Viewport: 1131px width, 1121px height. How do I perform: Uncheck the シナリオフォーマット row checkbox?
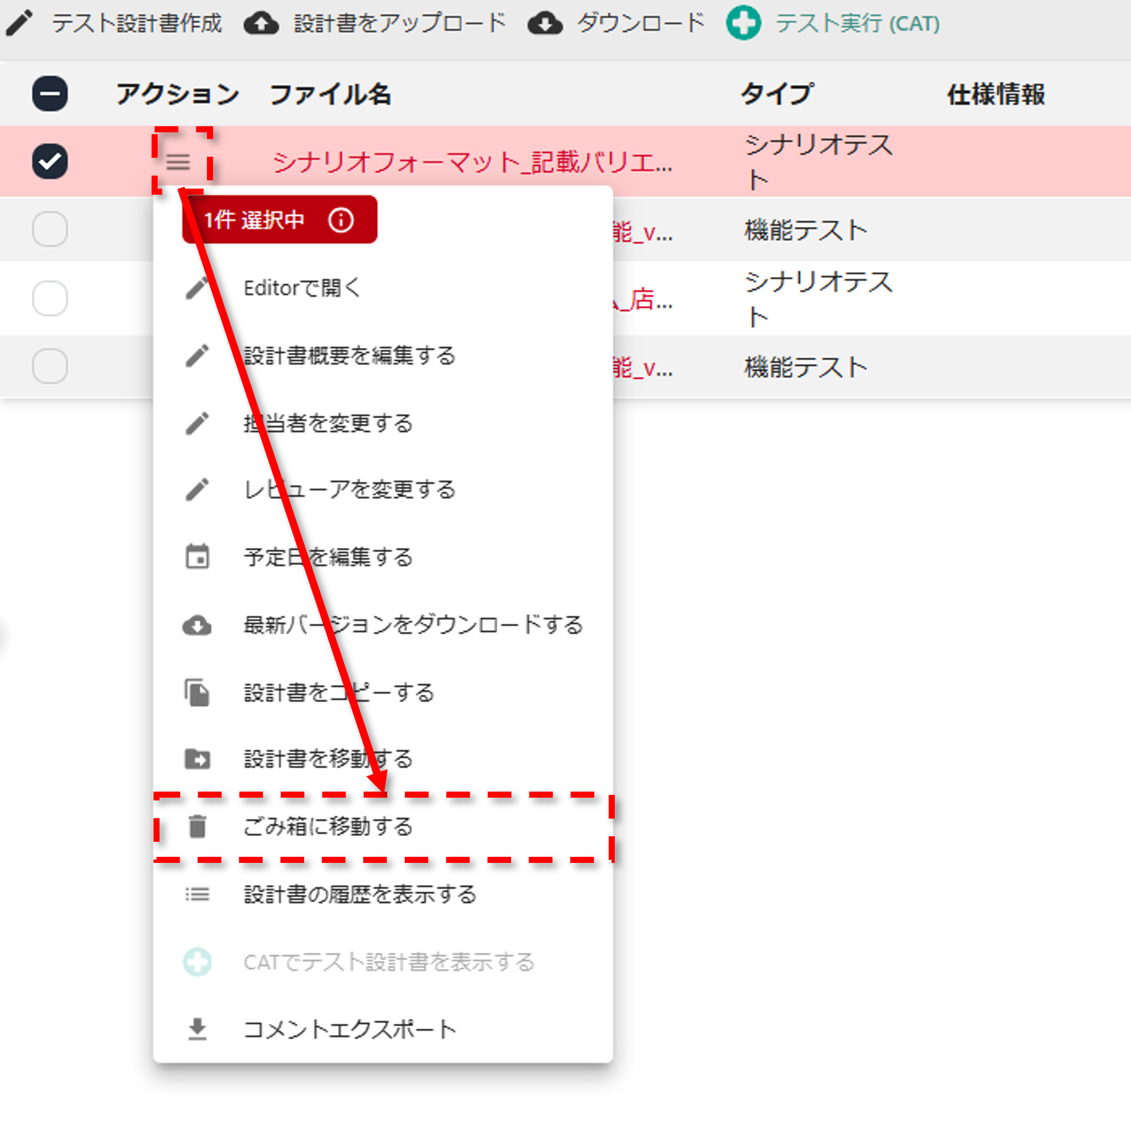click(x=50, y=161)
